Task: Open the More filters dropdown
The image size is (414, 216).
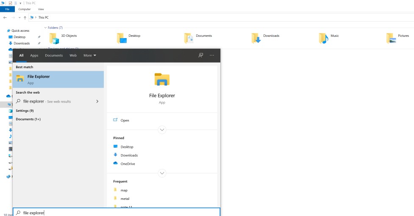Action: point(90,55)
